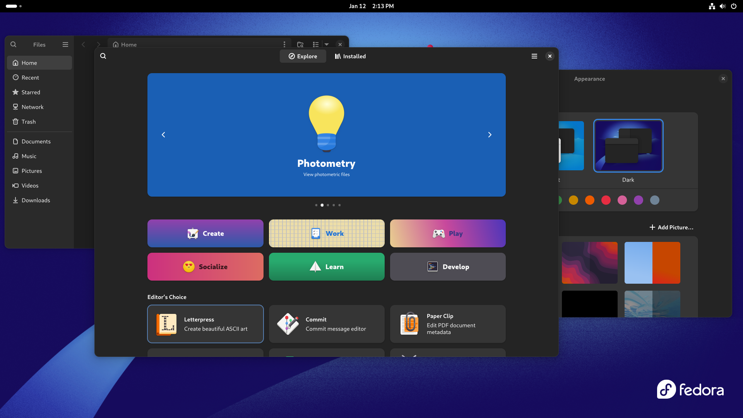Go to previous featured app banner
Screen dimensions: 743x418
click(163, 135)
